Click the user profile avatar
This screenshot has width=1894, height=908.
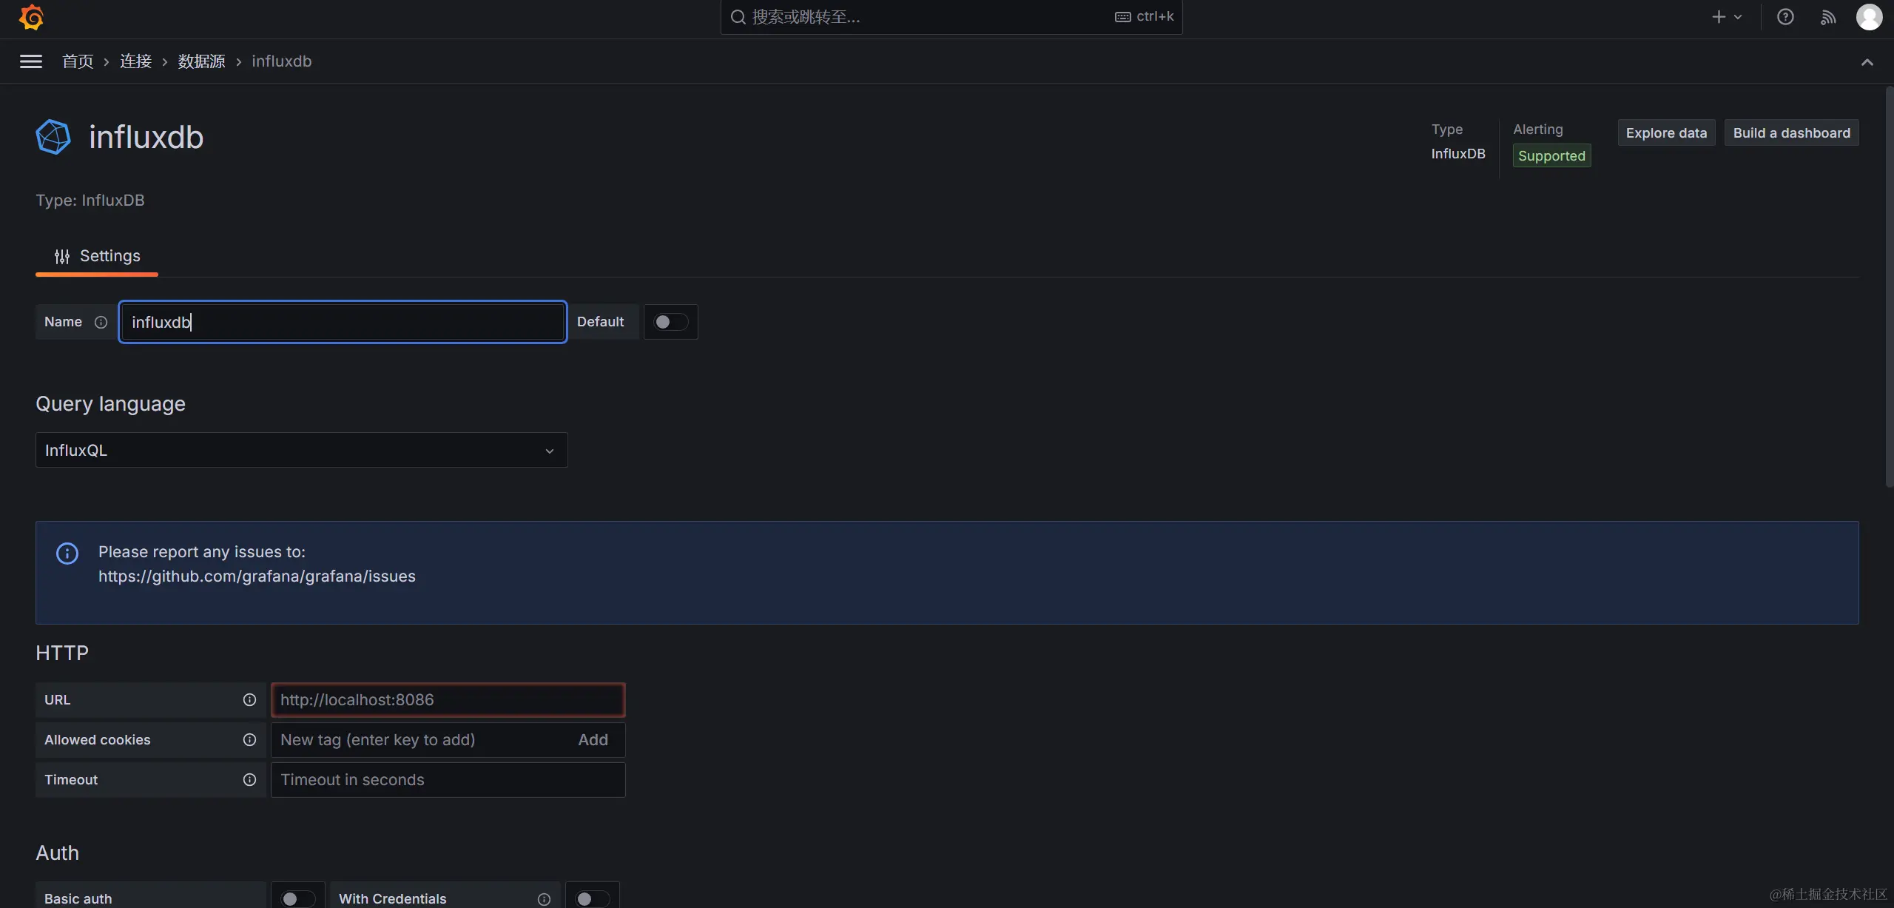[1869, 17]
